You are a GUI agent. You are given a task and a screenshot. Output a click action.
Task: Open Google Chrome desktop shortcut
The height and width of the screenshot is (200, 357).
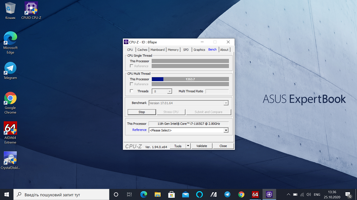tap(10, 103)
